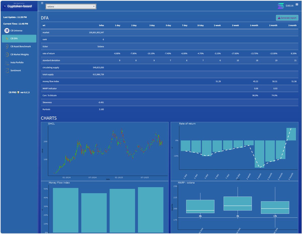
Task: Click the bar-chart emoji beside CB PRO
Action: click(x=18, y=92)
